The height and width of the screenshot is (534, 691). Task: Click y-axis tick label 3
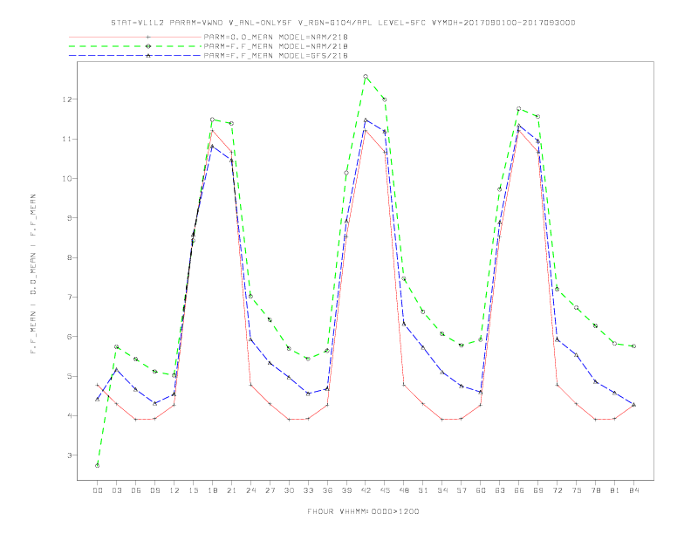69,455
